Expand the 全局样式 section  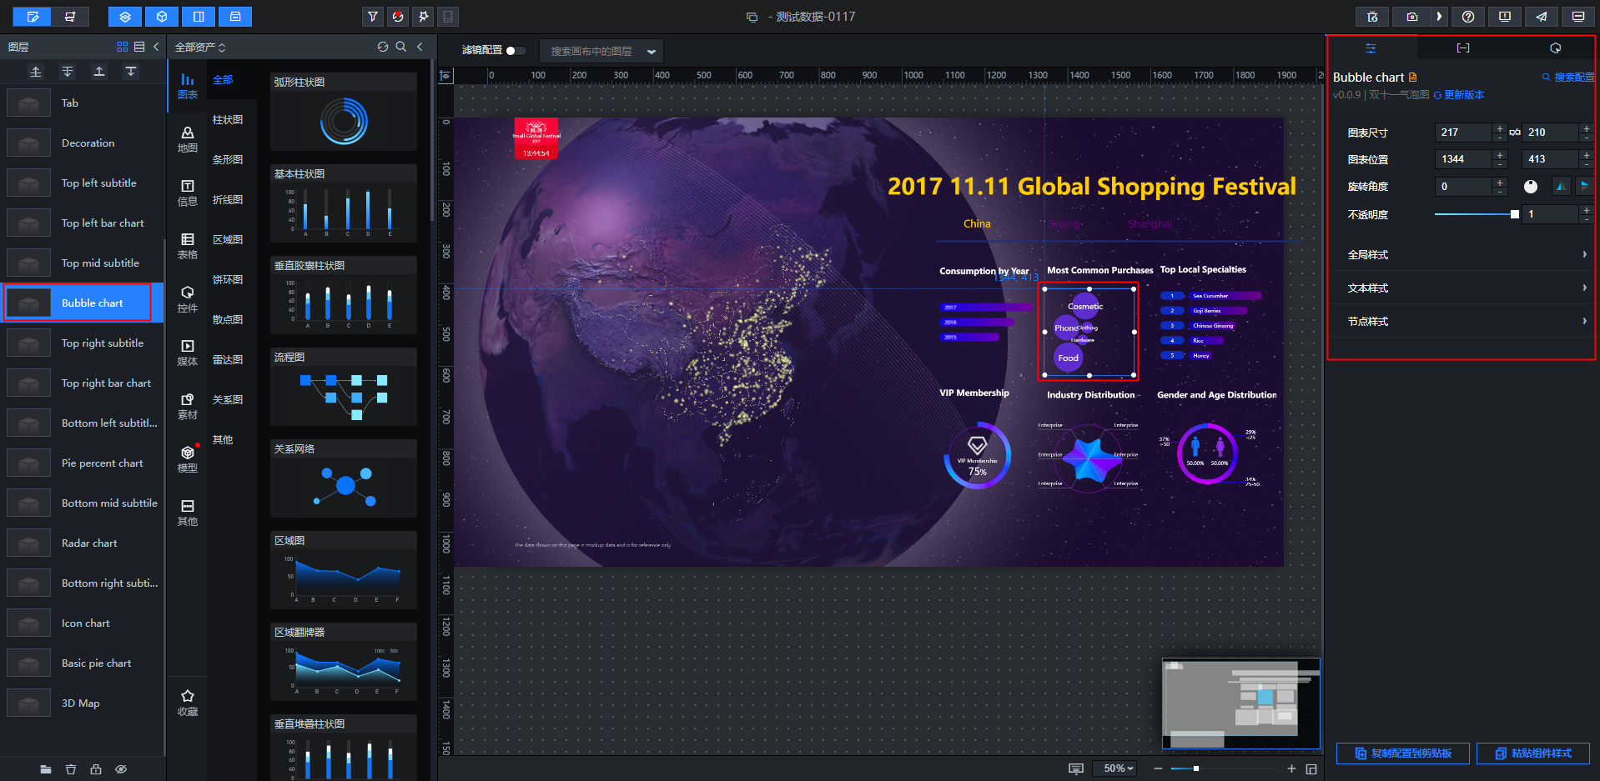pos(1467,255)
